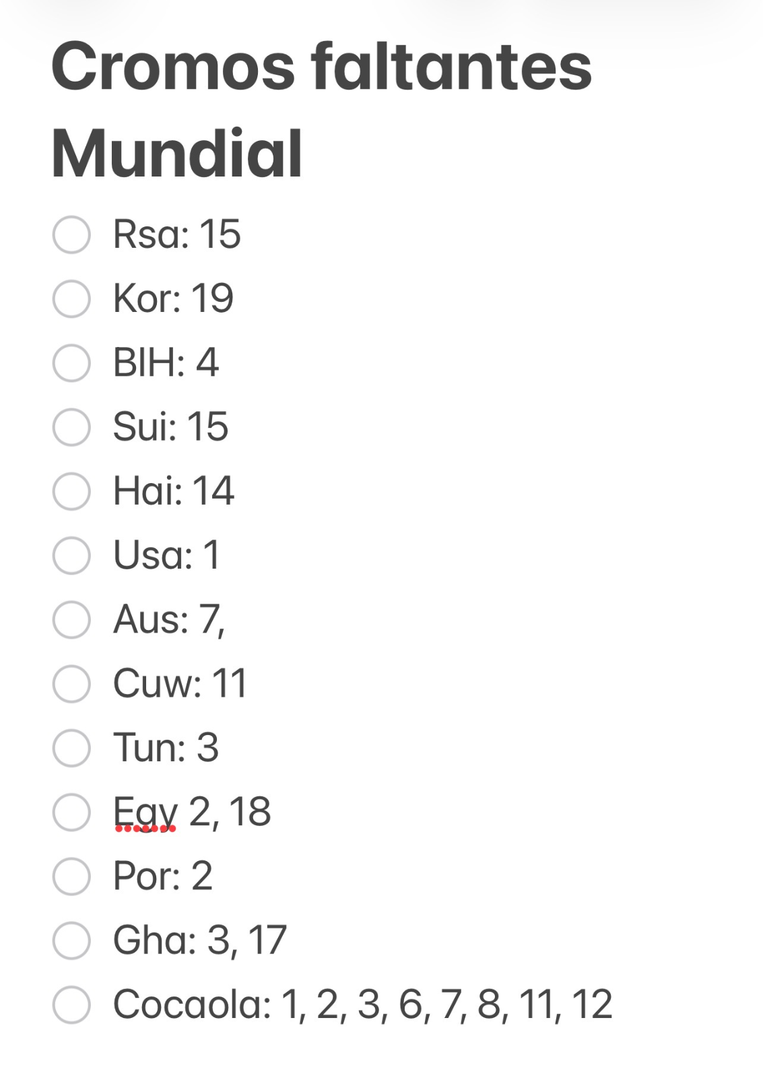Viewport: 763px width, 1078px height.
Task: Toggle the Tun: 3 checkbox circle
Action: [71, 747]
